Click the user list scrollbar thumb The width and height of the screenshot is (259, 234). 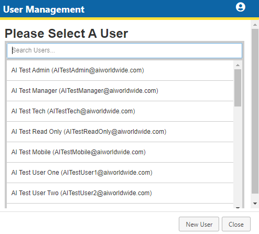(238, 88)
